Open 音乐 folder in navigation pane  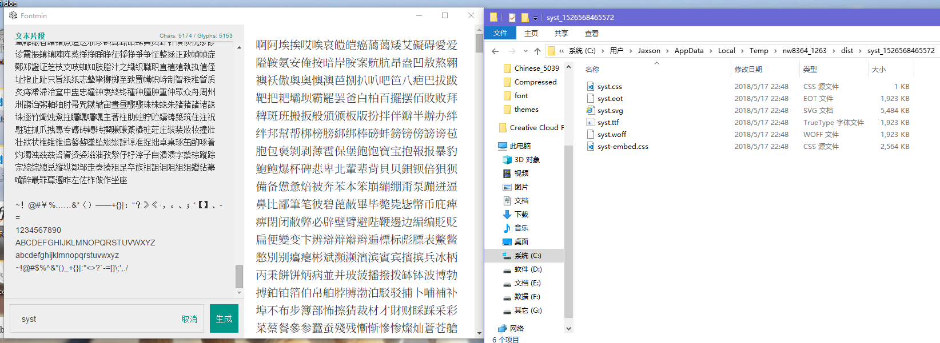tap(515, 228)
